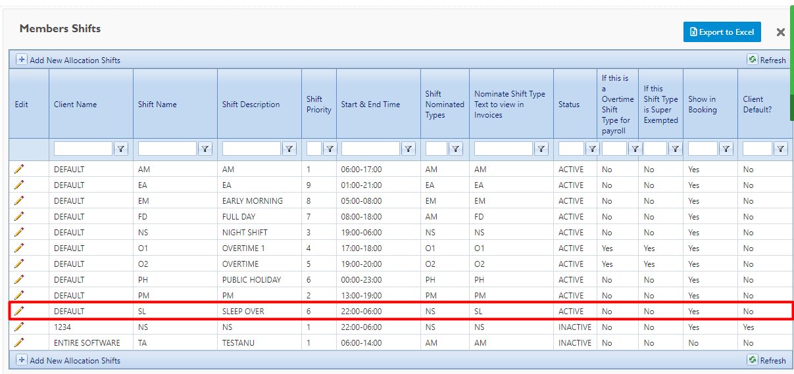Type in the Shift Description filter field

251,149
